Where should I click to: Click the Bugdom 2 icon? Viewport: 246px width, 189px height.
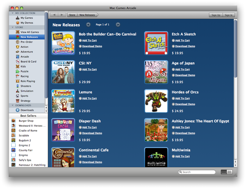coord(14,140)
